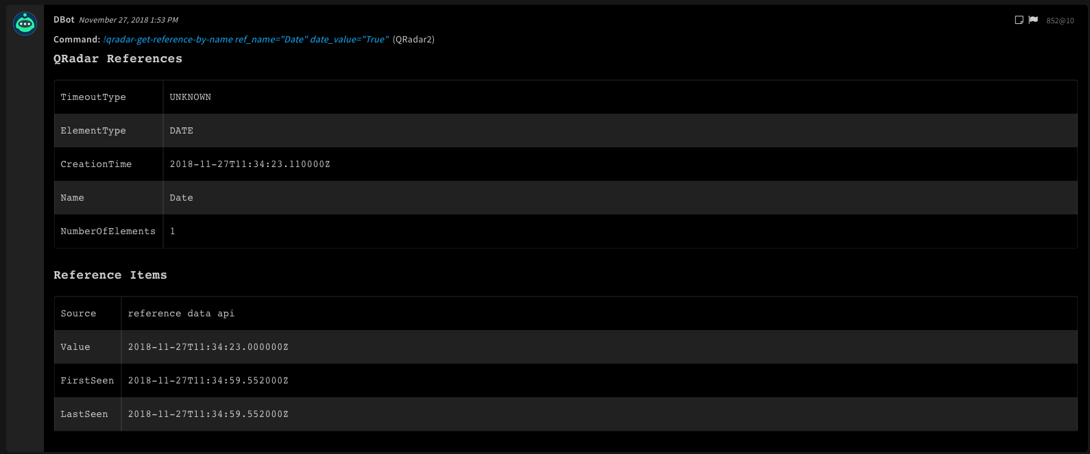Click the Value row timestamp
Viewport: 1090px width, 454px height.
click(208, 347)
